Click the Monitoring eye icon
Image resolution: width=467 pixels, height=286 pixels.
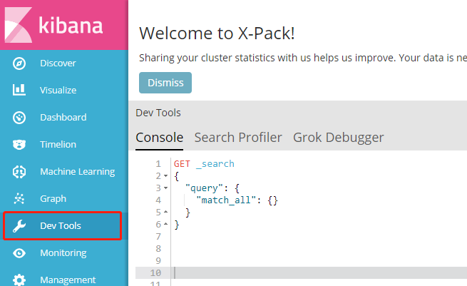(x=19, y=253)
